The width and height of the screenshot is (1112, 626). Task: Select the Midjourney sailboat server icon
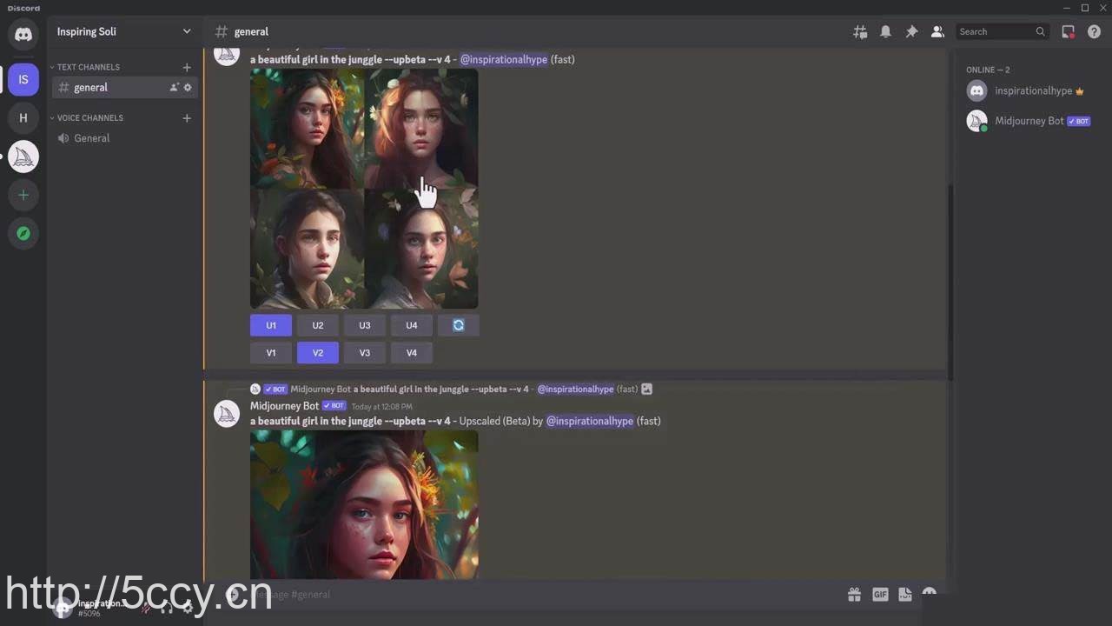pyautogui.click(x=23, y=156)
